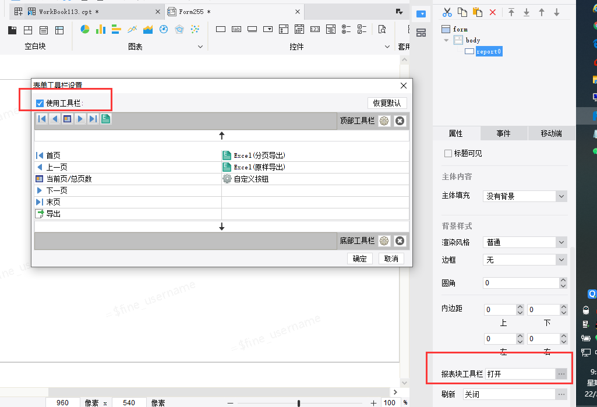
Task: Clear bottom toolbar with X icon
Action: click(400, 240)
